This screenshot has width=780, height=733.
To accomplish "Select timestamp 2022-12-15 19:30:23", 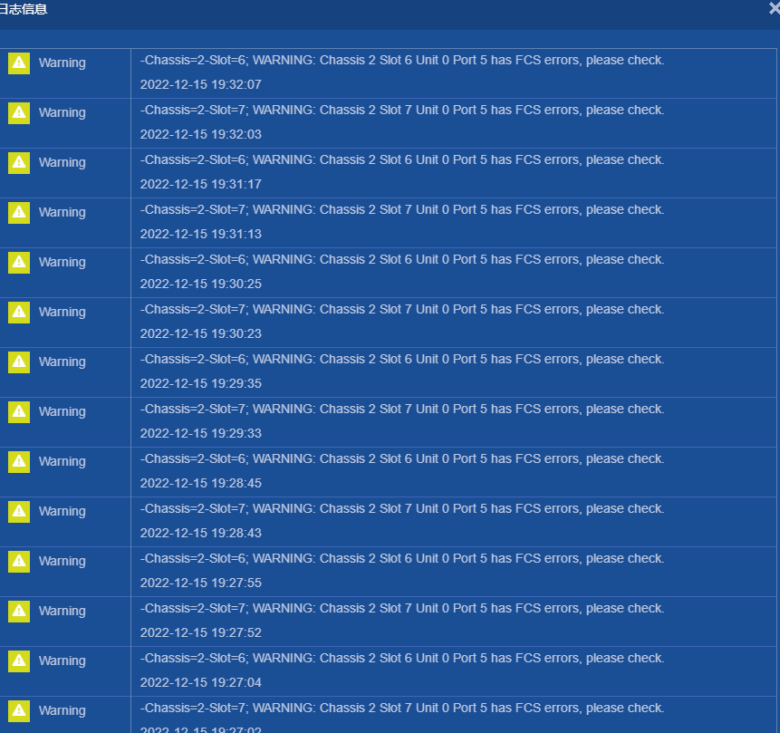I will click(200, 333).
